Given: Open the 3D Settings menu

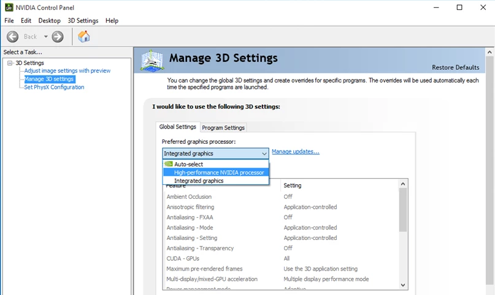Looking at the screenshot, I should point(83,20).
